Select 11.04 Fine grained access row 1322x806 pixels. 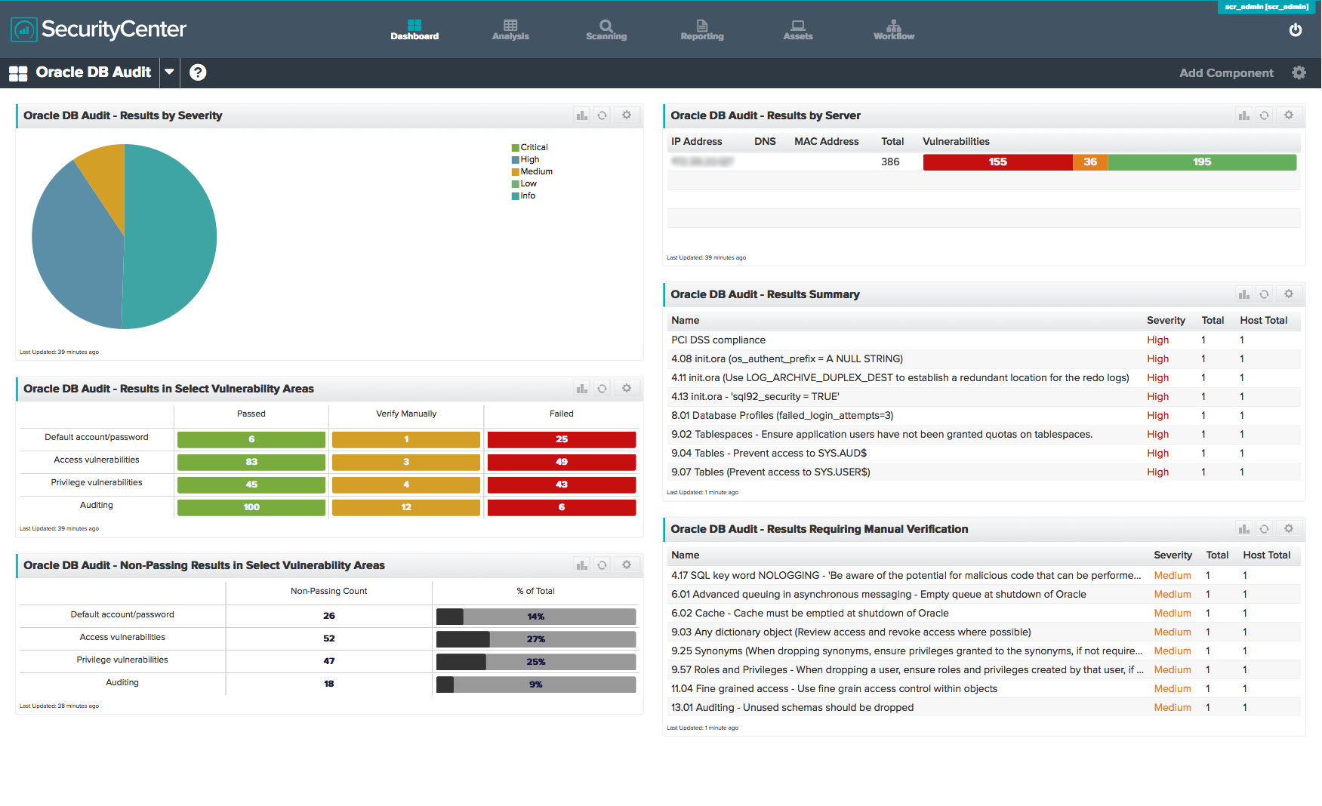[x=984, y=689]
